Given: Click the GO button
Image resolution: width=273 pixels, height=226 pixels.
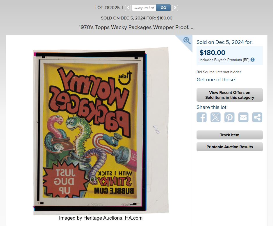Looking at the screenshot, I should [163, 8].
